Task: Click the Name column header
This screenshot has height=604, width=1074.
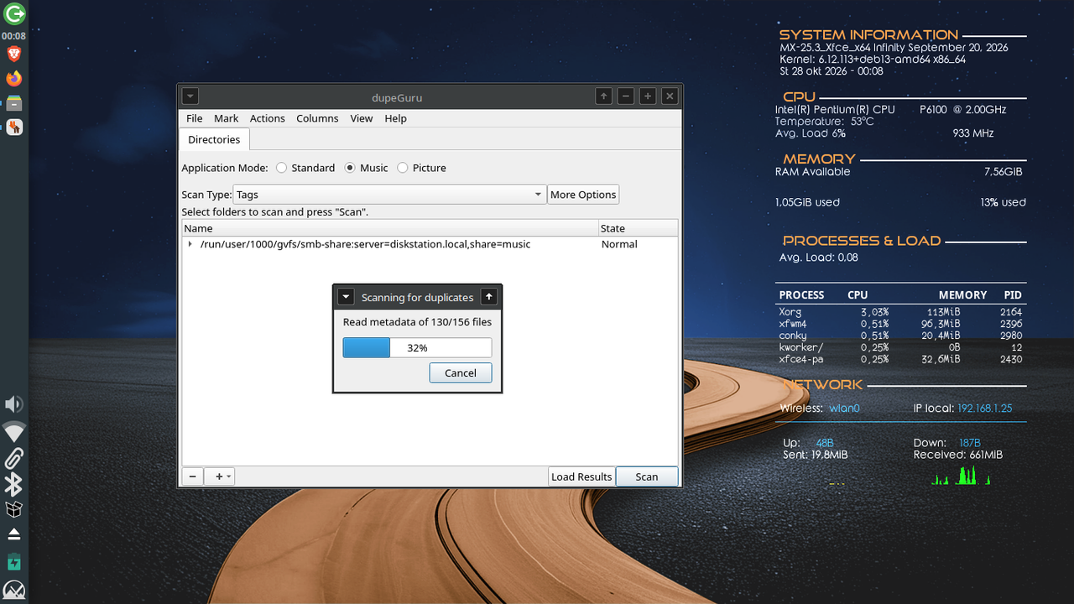Action: pos(390,228)
